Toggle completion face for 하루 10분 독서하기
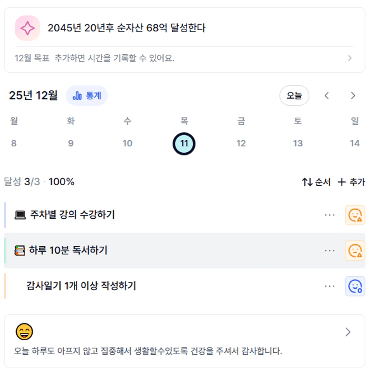The height and width of the screenshot is (375, 374). (355, 250)
